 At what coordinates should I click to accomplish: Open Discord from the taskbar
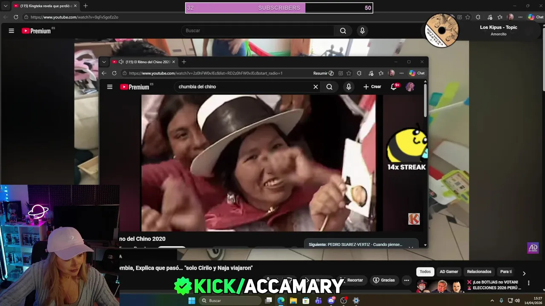coord(331,300)
